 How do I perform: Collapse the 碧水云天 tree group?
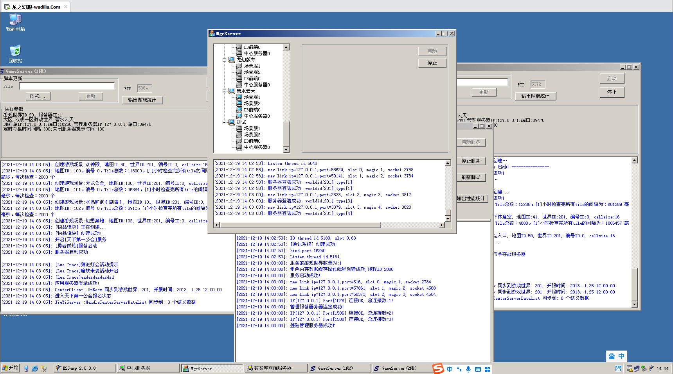coord(225,91)
